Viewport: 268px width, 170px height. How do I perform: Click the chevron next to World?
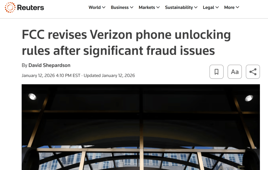tap(104, 7)
